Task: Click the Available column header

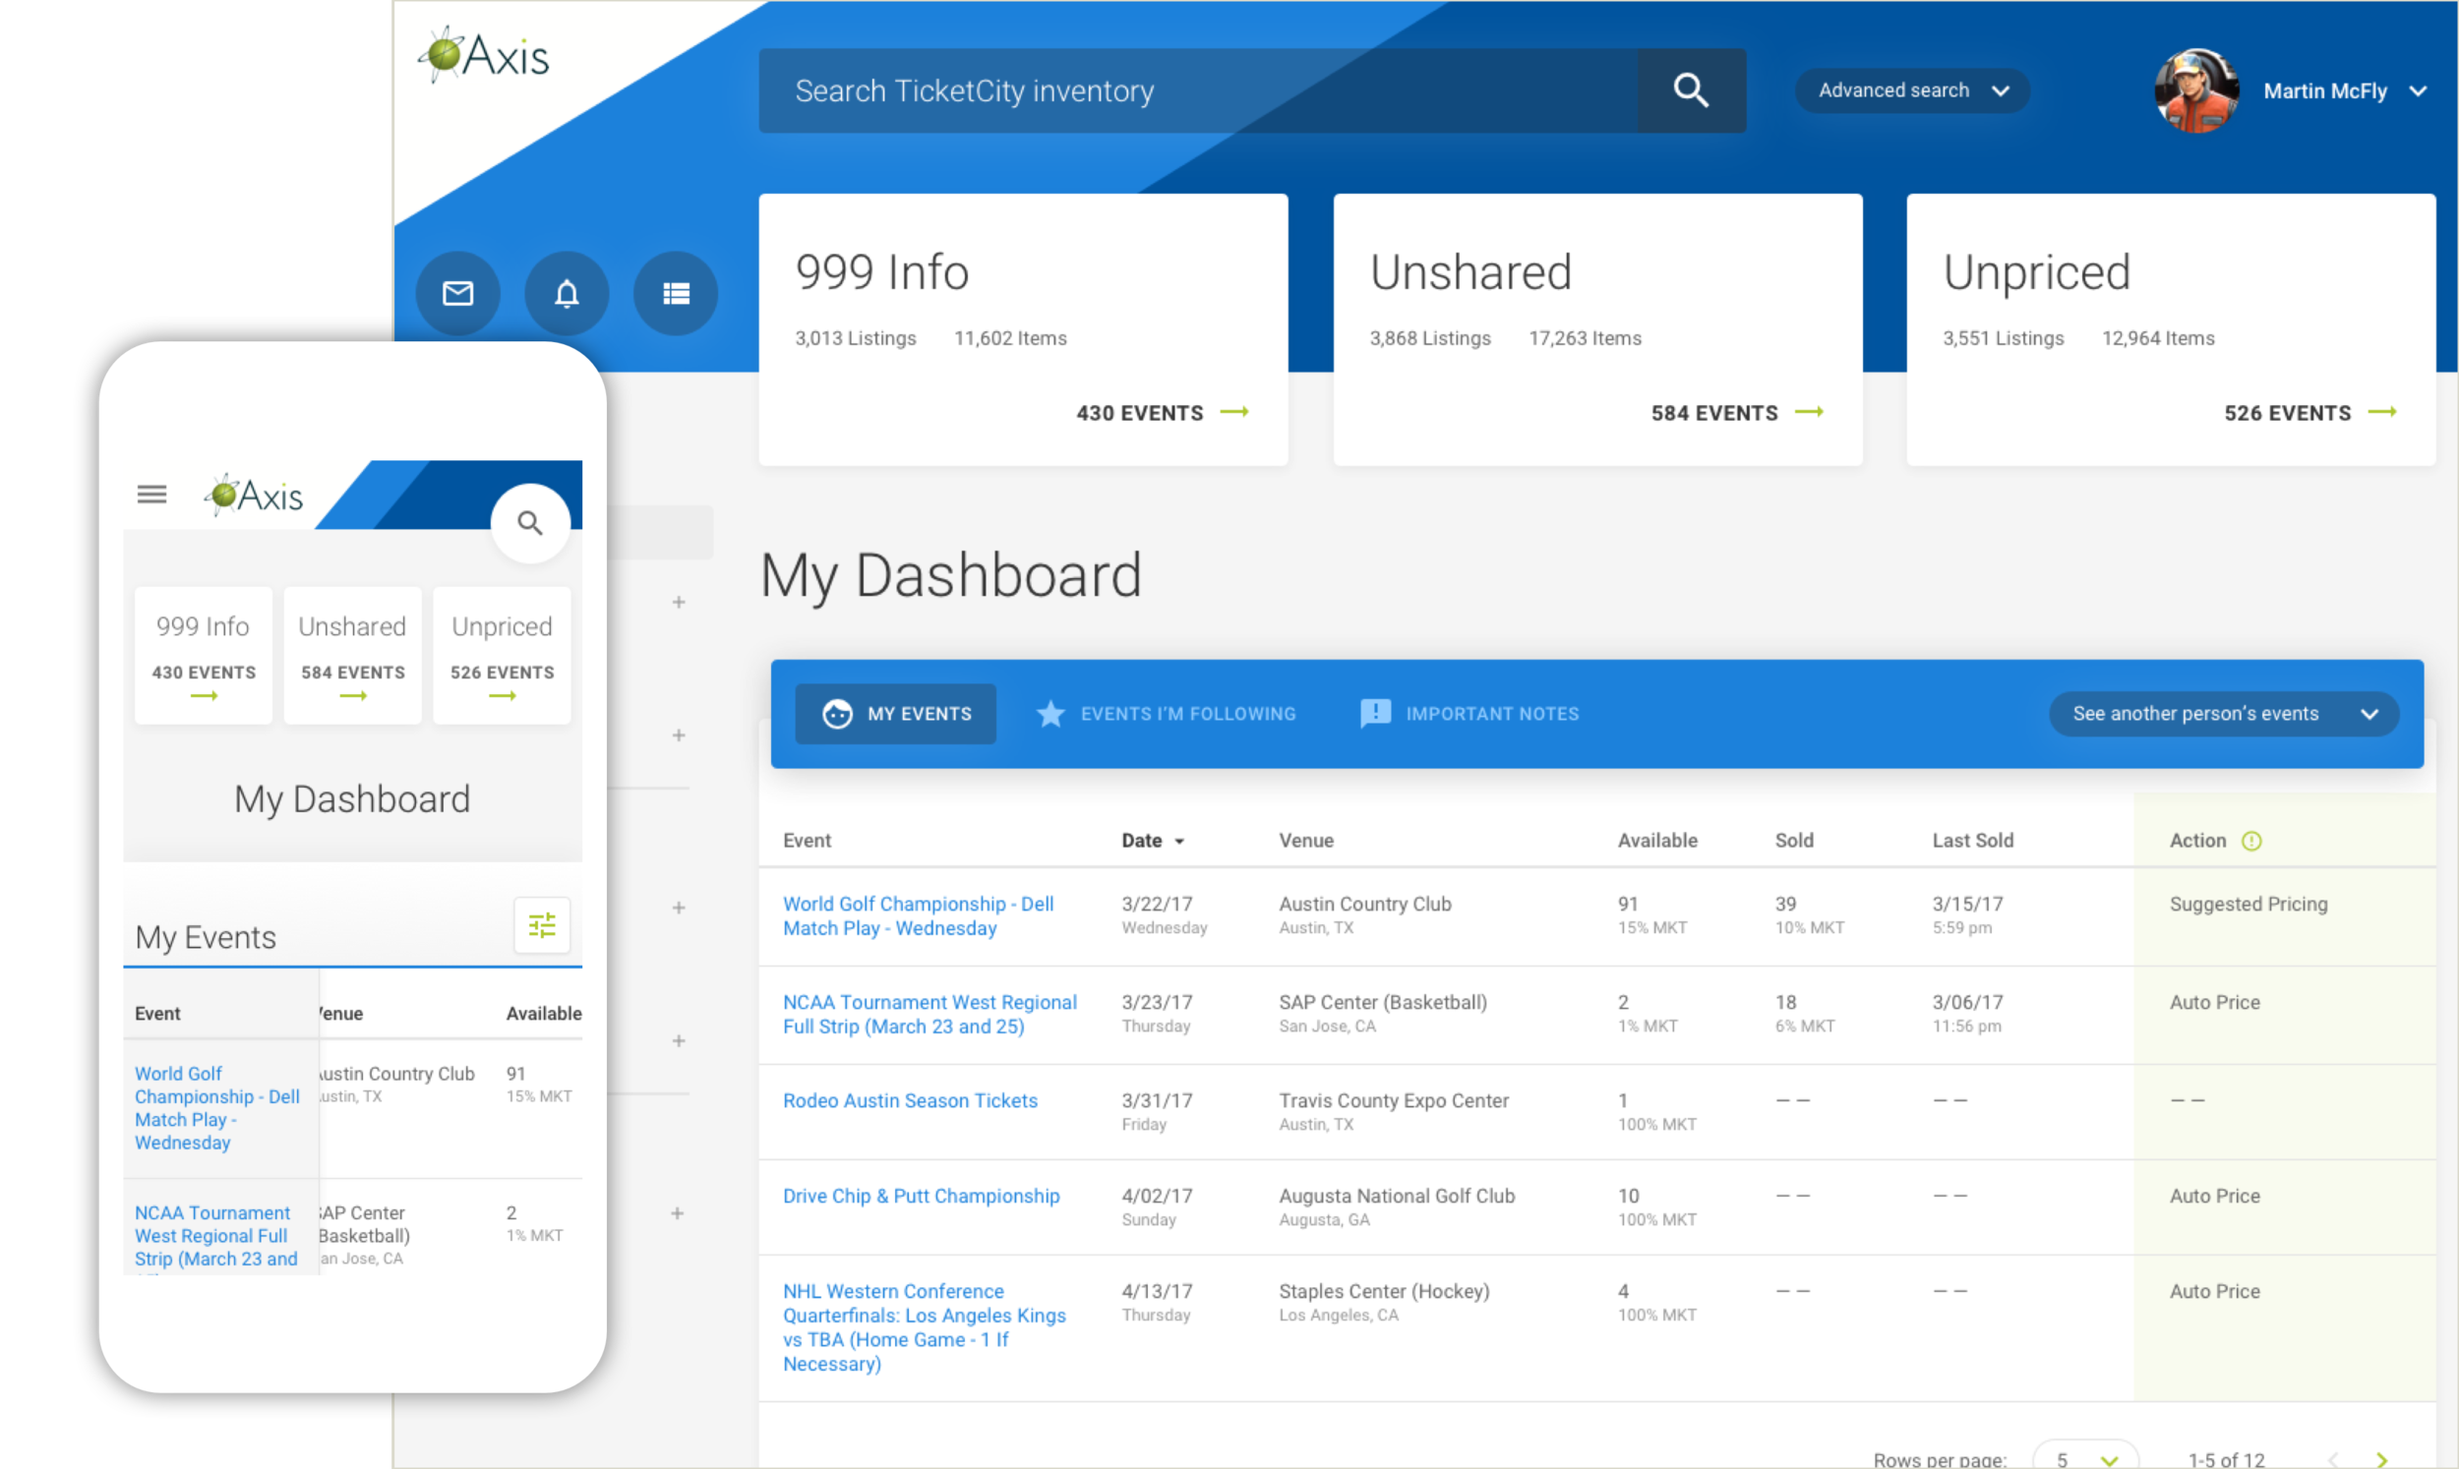Action: click(x=1657, y=841)
